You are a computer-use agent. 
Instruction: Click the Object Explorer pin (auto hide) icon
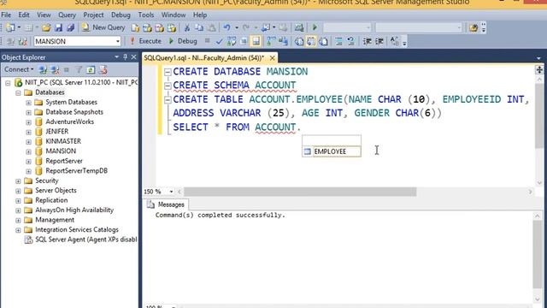pyautogui.click(x=125, y=57)
